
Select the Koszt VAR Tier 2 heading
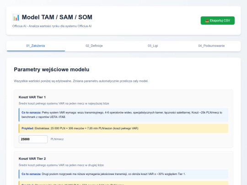point(32,159)
